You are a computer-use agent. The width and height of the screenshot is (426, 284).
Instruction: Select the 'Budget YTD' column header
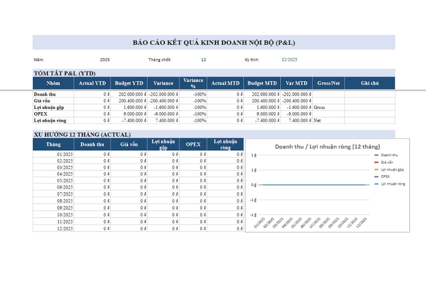[x=129, y=83]
